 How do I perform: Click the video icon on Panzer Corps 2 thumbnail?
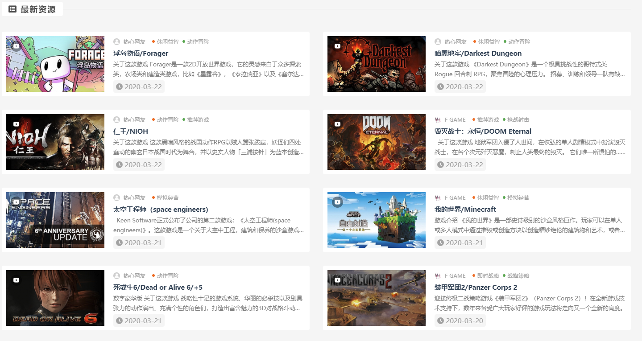click(337, 280)
